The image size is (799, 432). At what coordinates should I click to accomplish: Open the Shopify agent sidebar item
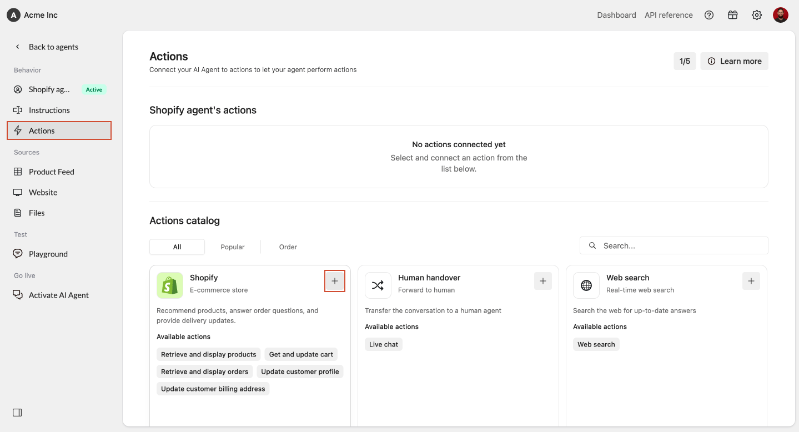(59, 89)
